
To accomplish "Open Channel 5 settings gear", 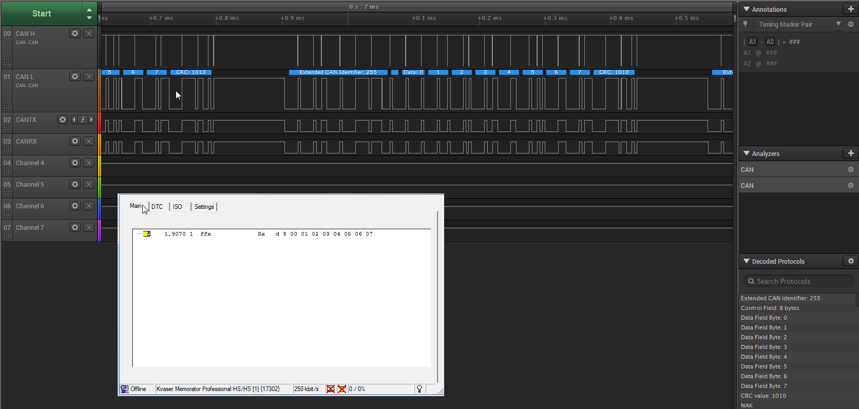I will click(x=75, y=184).
